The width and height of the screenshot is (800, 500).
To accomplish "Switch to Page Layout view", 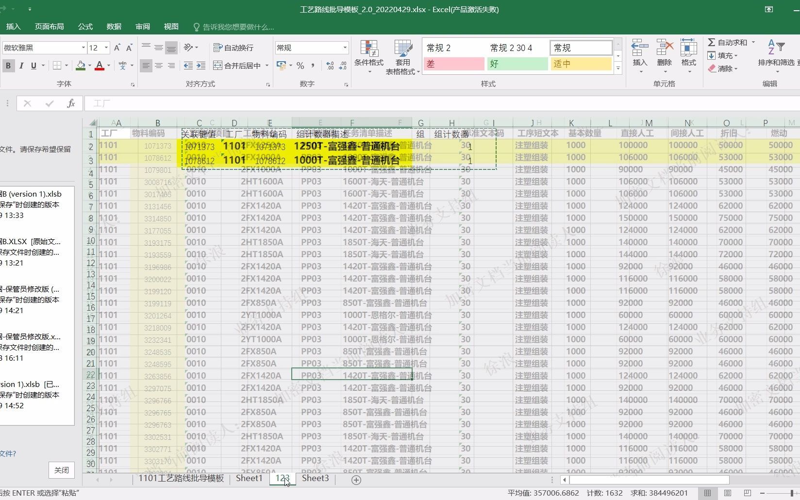I will point(727,493).
